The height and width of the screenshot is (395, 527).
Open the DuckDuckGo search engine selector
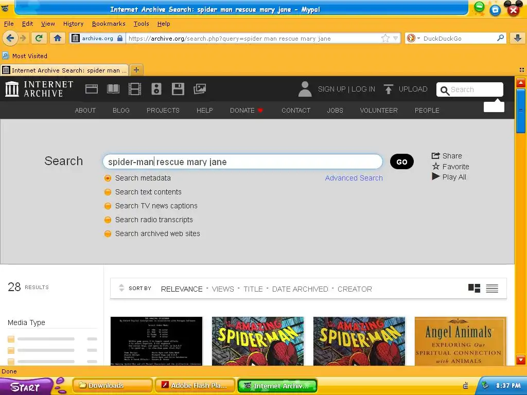(413, 38)
